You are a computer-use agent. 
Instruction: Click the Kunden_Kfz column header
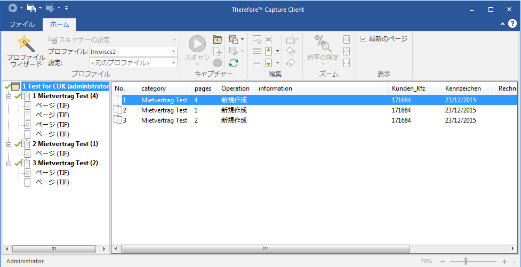point(415,88)
